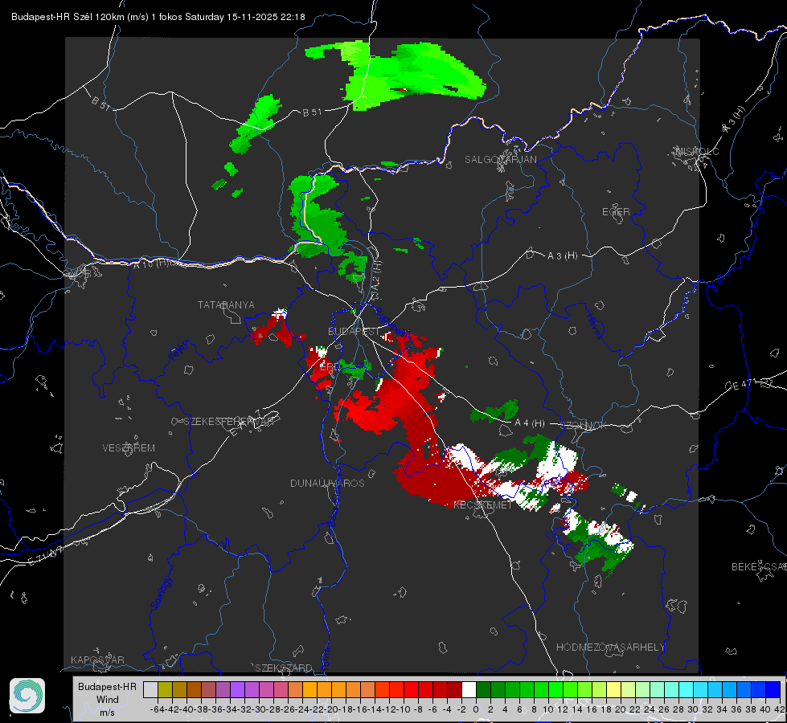
Task: Click the 42 value on the wind scale
Action: (779, 709)
